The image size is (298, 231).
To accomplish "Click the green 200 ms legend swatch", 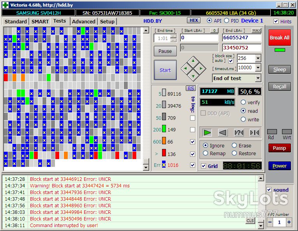I will tap(164, 129).
